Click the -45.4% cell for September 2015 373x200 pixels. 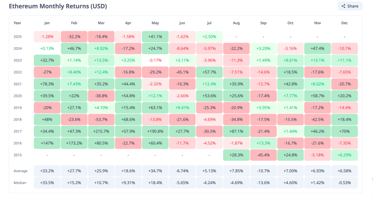[263, 154]
